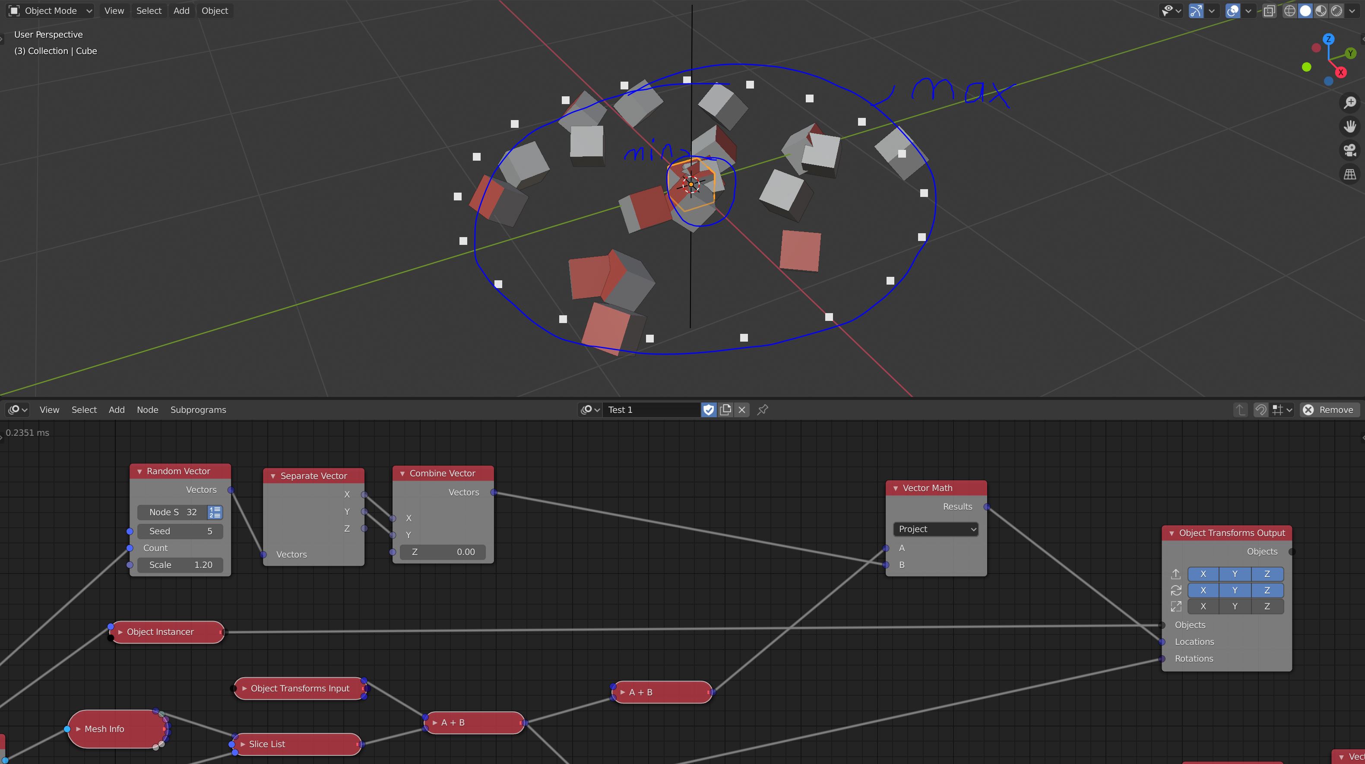Toggle camera view with movie camera icon
Viewport: 1365px width, 764px height.
(x=1349, y=150)
